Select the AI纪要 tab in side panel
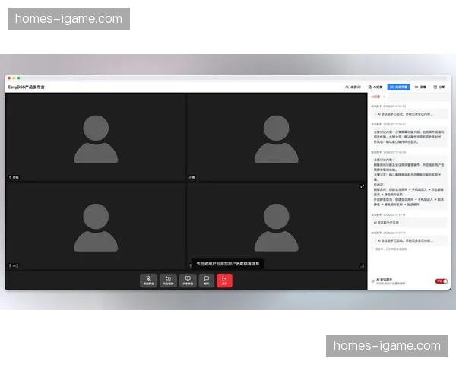Screen dimensions: 456x365 point(375,97)
